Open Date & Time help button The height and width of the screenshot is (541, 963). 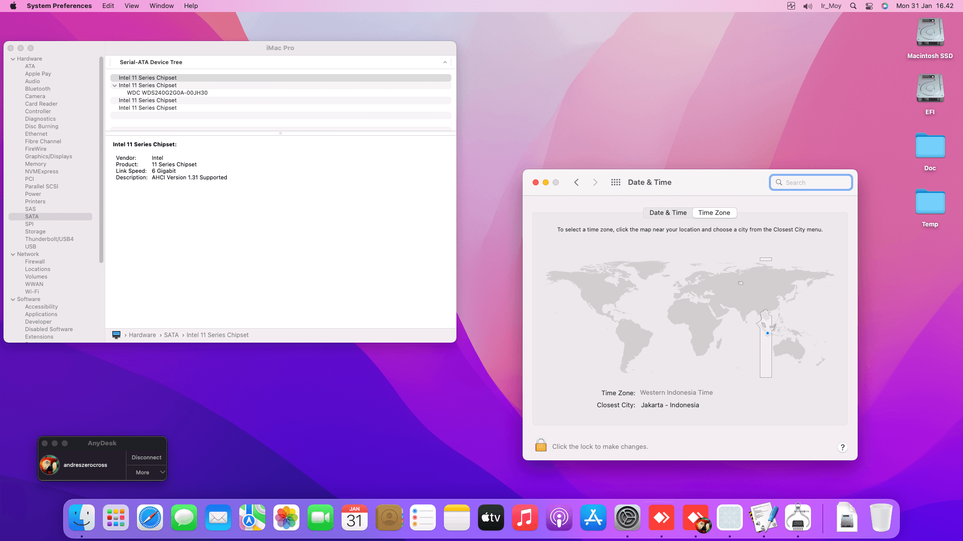click(843, 447)
